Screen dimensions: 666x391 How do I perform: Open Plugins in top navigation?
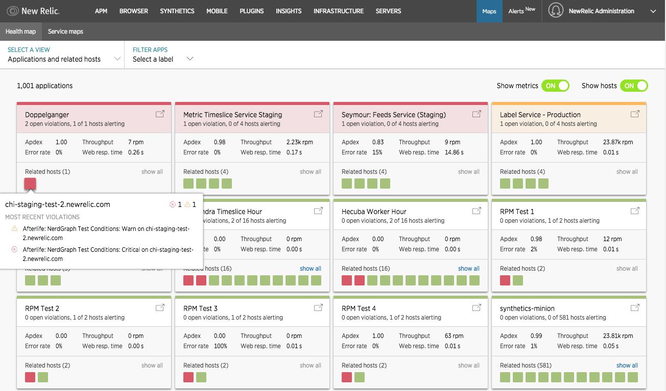252,11
